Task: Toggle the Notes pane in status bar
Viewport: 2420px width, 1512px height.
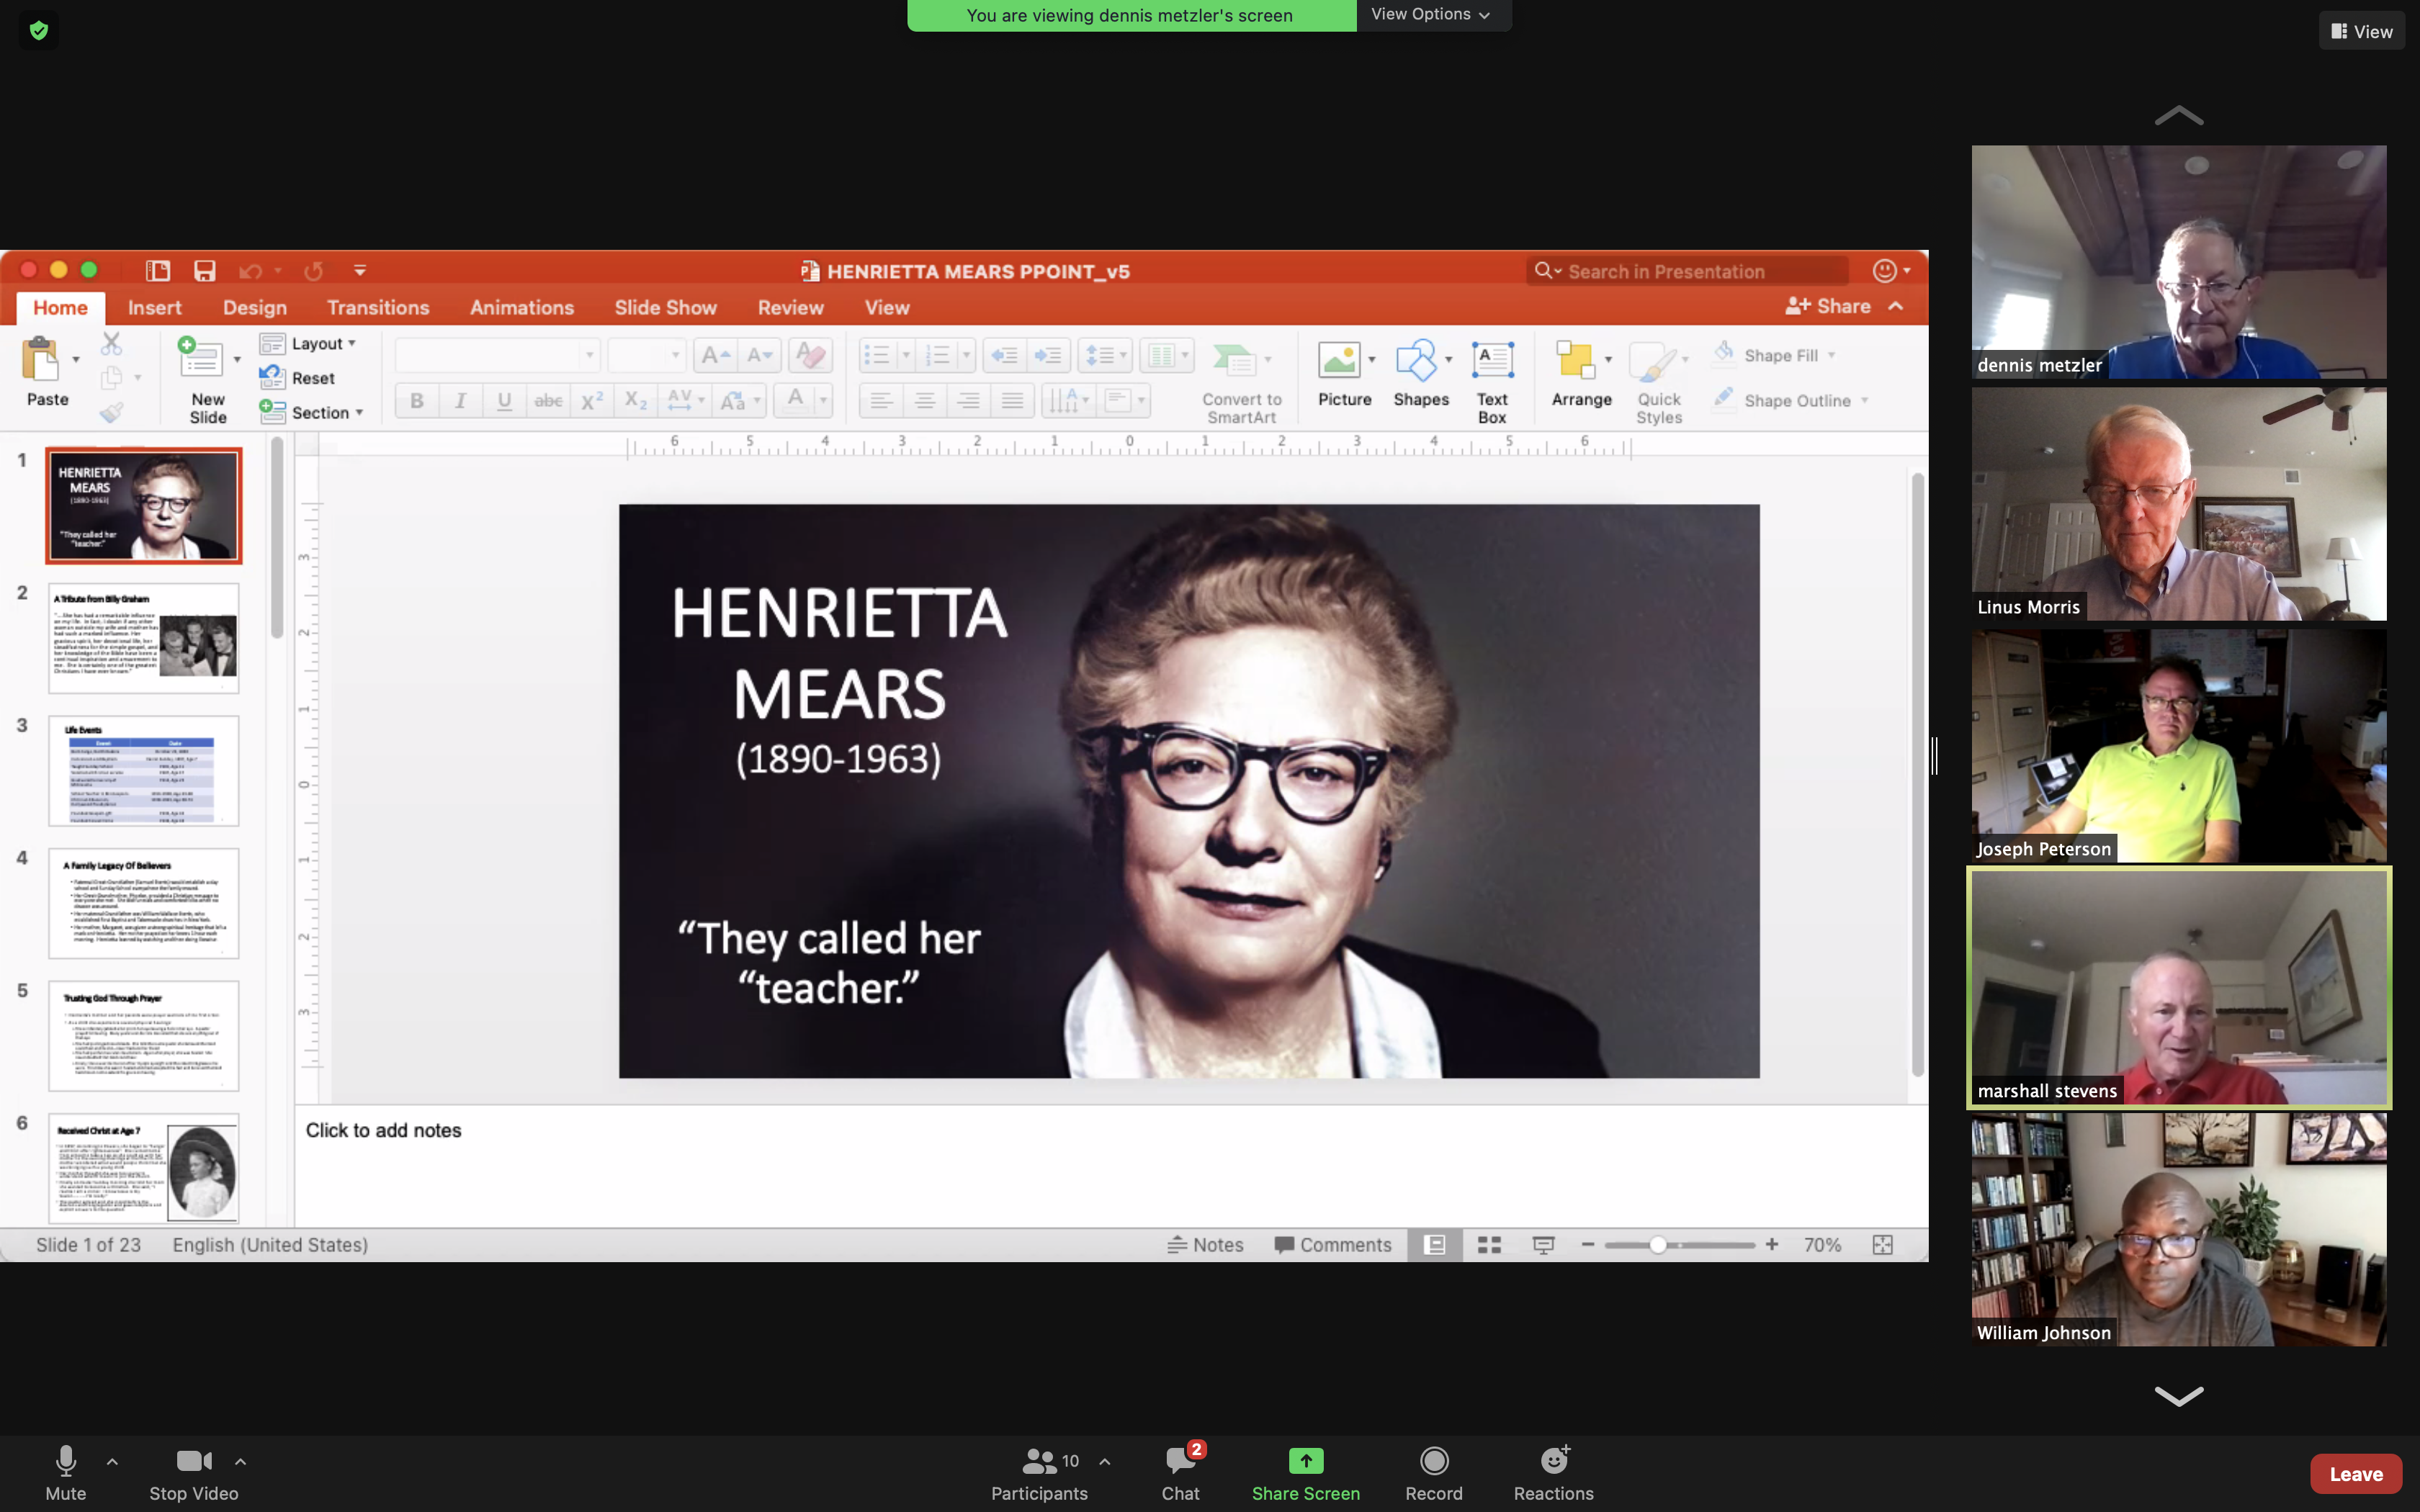Action: pos(1205,1245)
